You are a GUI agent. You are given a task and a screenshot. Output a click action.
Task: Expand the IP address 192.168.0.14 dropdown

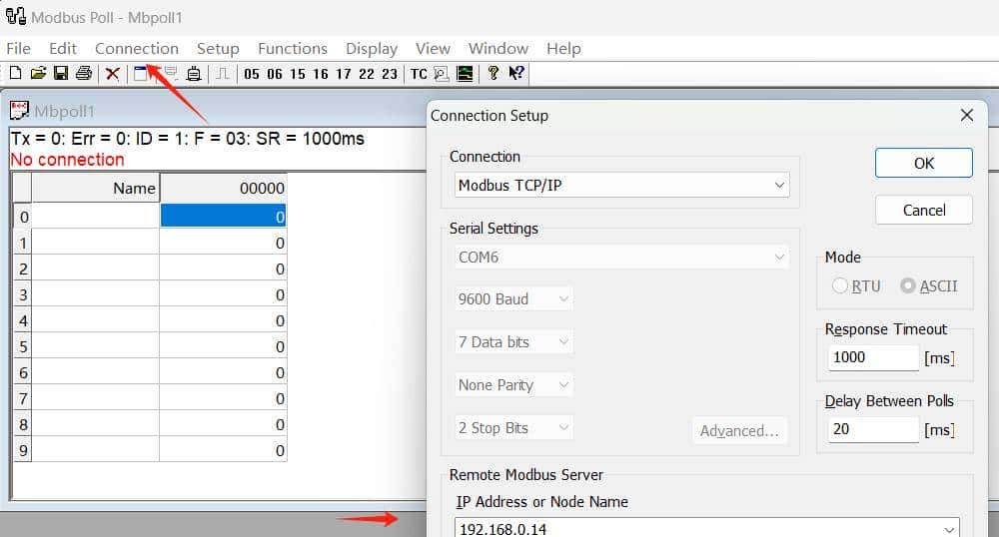(949, 529)
